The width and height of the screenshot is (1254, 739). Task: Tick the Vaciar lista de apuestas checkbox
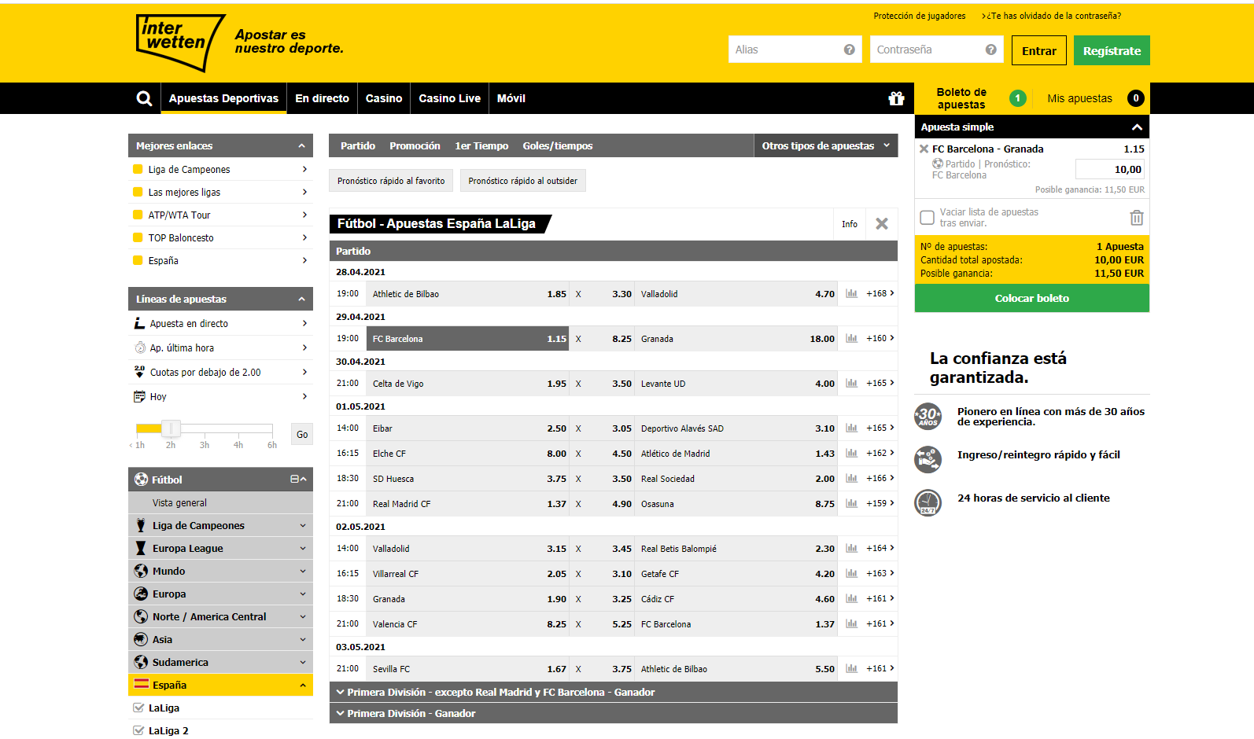[928, 218]
